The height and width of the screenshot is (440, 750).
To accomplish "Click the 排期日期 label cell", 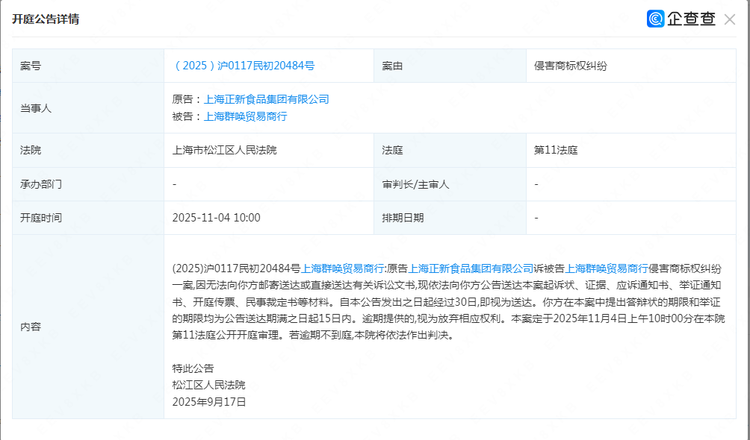I will [403, 218].
